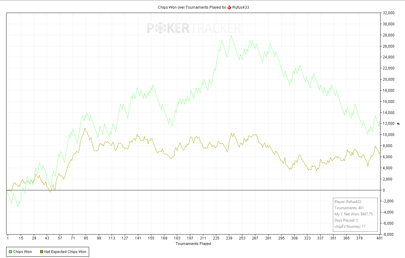Click the chart title 'Chips Won over Tournaments Played for'
This screenshot has height=258, width=405.
(192, 7)
